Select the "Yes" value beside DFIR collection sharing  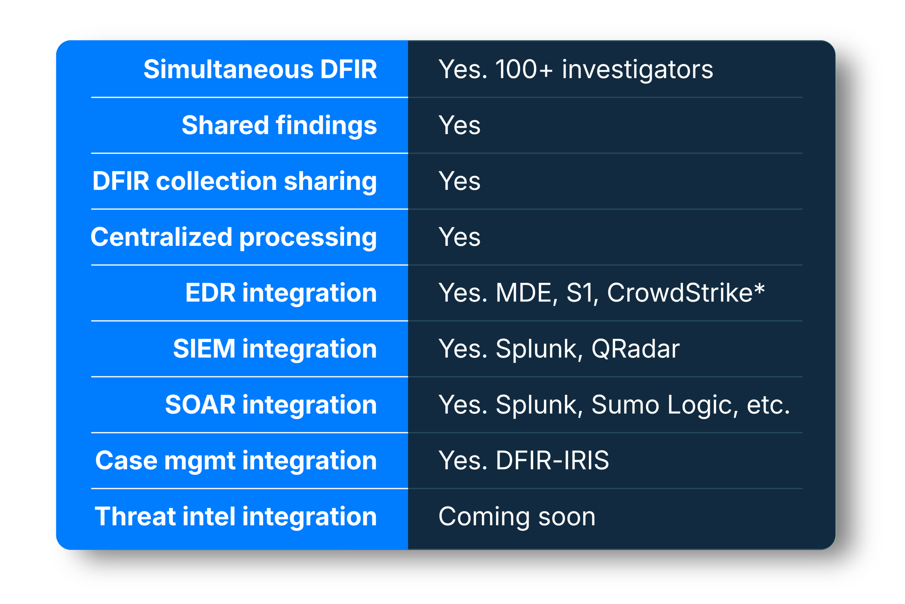[x=460, y=181]
